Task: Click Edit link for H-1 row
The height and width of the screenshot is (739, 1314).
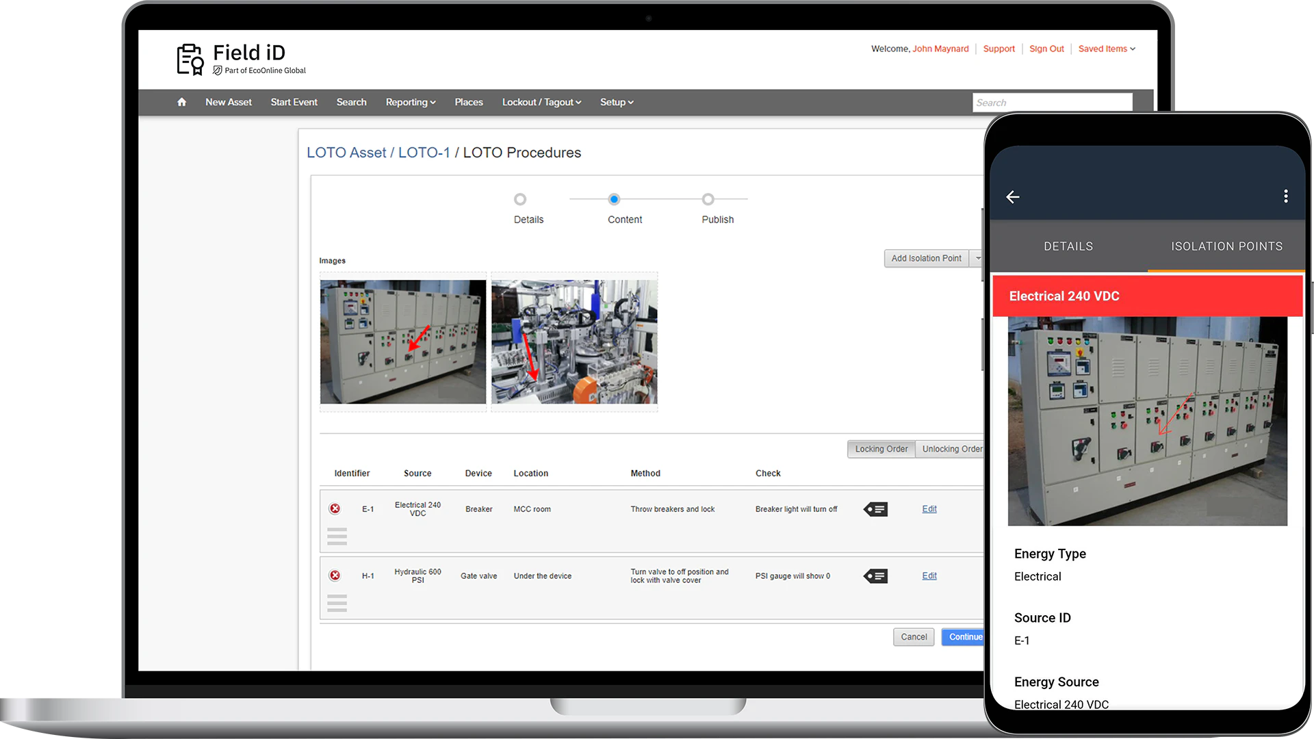Action: click(x=929, y=575)
